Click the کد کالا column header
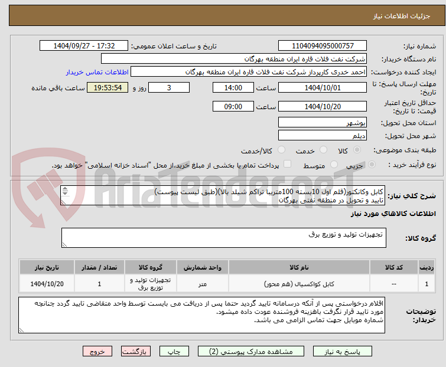 [x=393, y=267]
